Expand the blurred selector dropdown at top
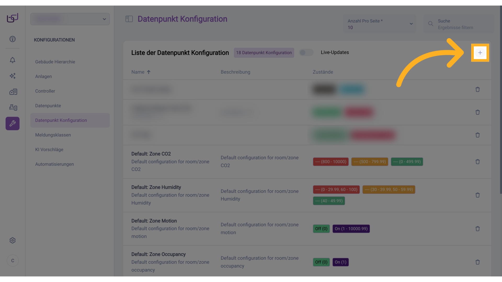Screen dimensions: 502x282 click(70, 19)
